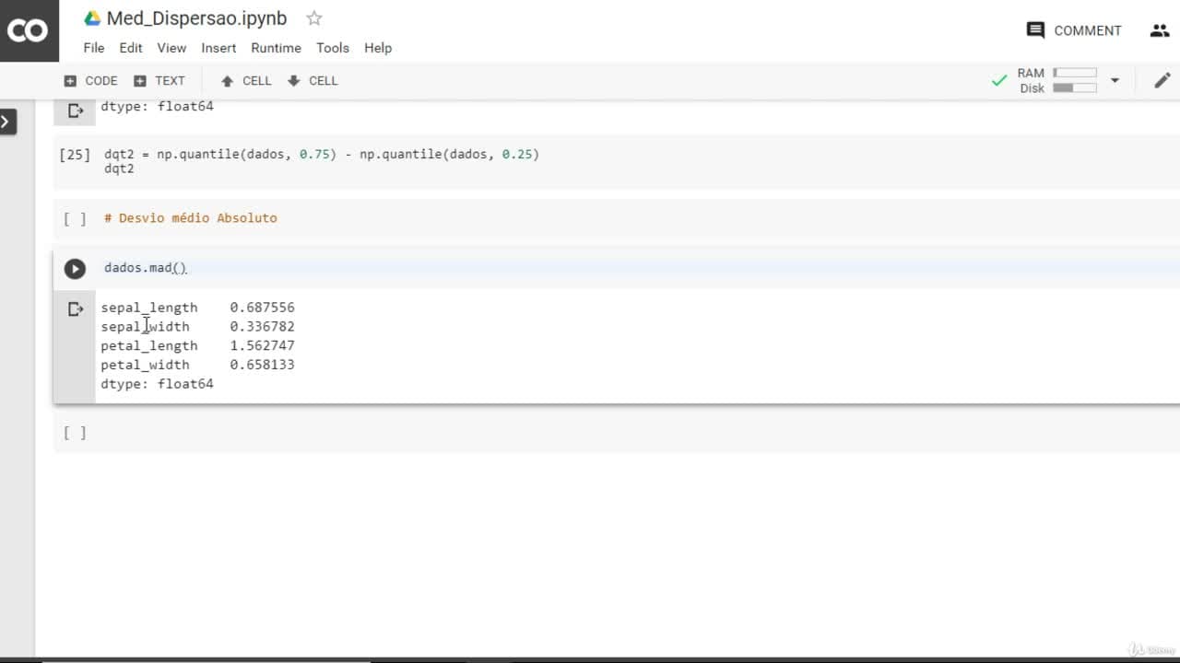Move cell up with arrow CELL button
The height and width of the screenshot is (663, 1180).
[x=246, y=81]
